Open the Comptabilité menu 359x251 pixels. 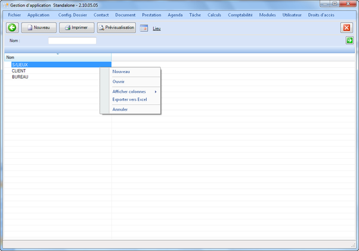point(240,14)
